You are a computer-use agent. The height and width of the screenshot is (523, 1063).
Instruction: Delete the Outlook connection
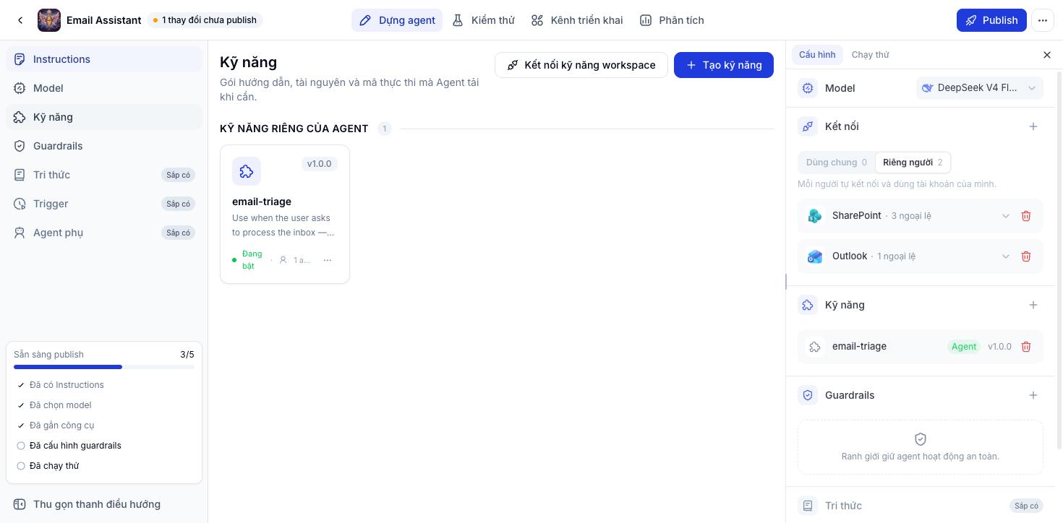pyautogui.click(x=1026, y=256)
